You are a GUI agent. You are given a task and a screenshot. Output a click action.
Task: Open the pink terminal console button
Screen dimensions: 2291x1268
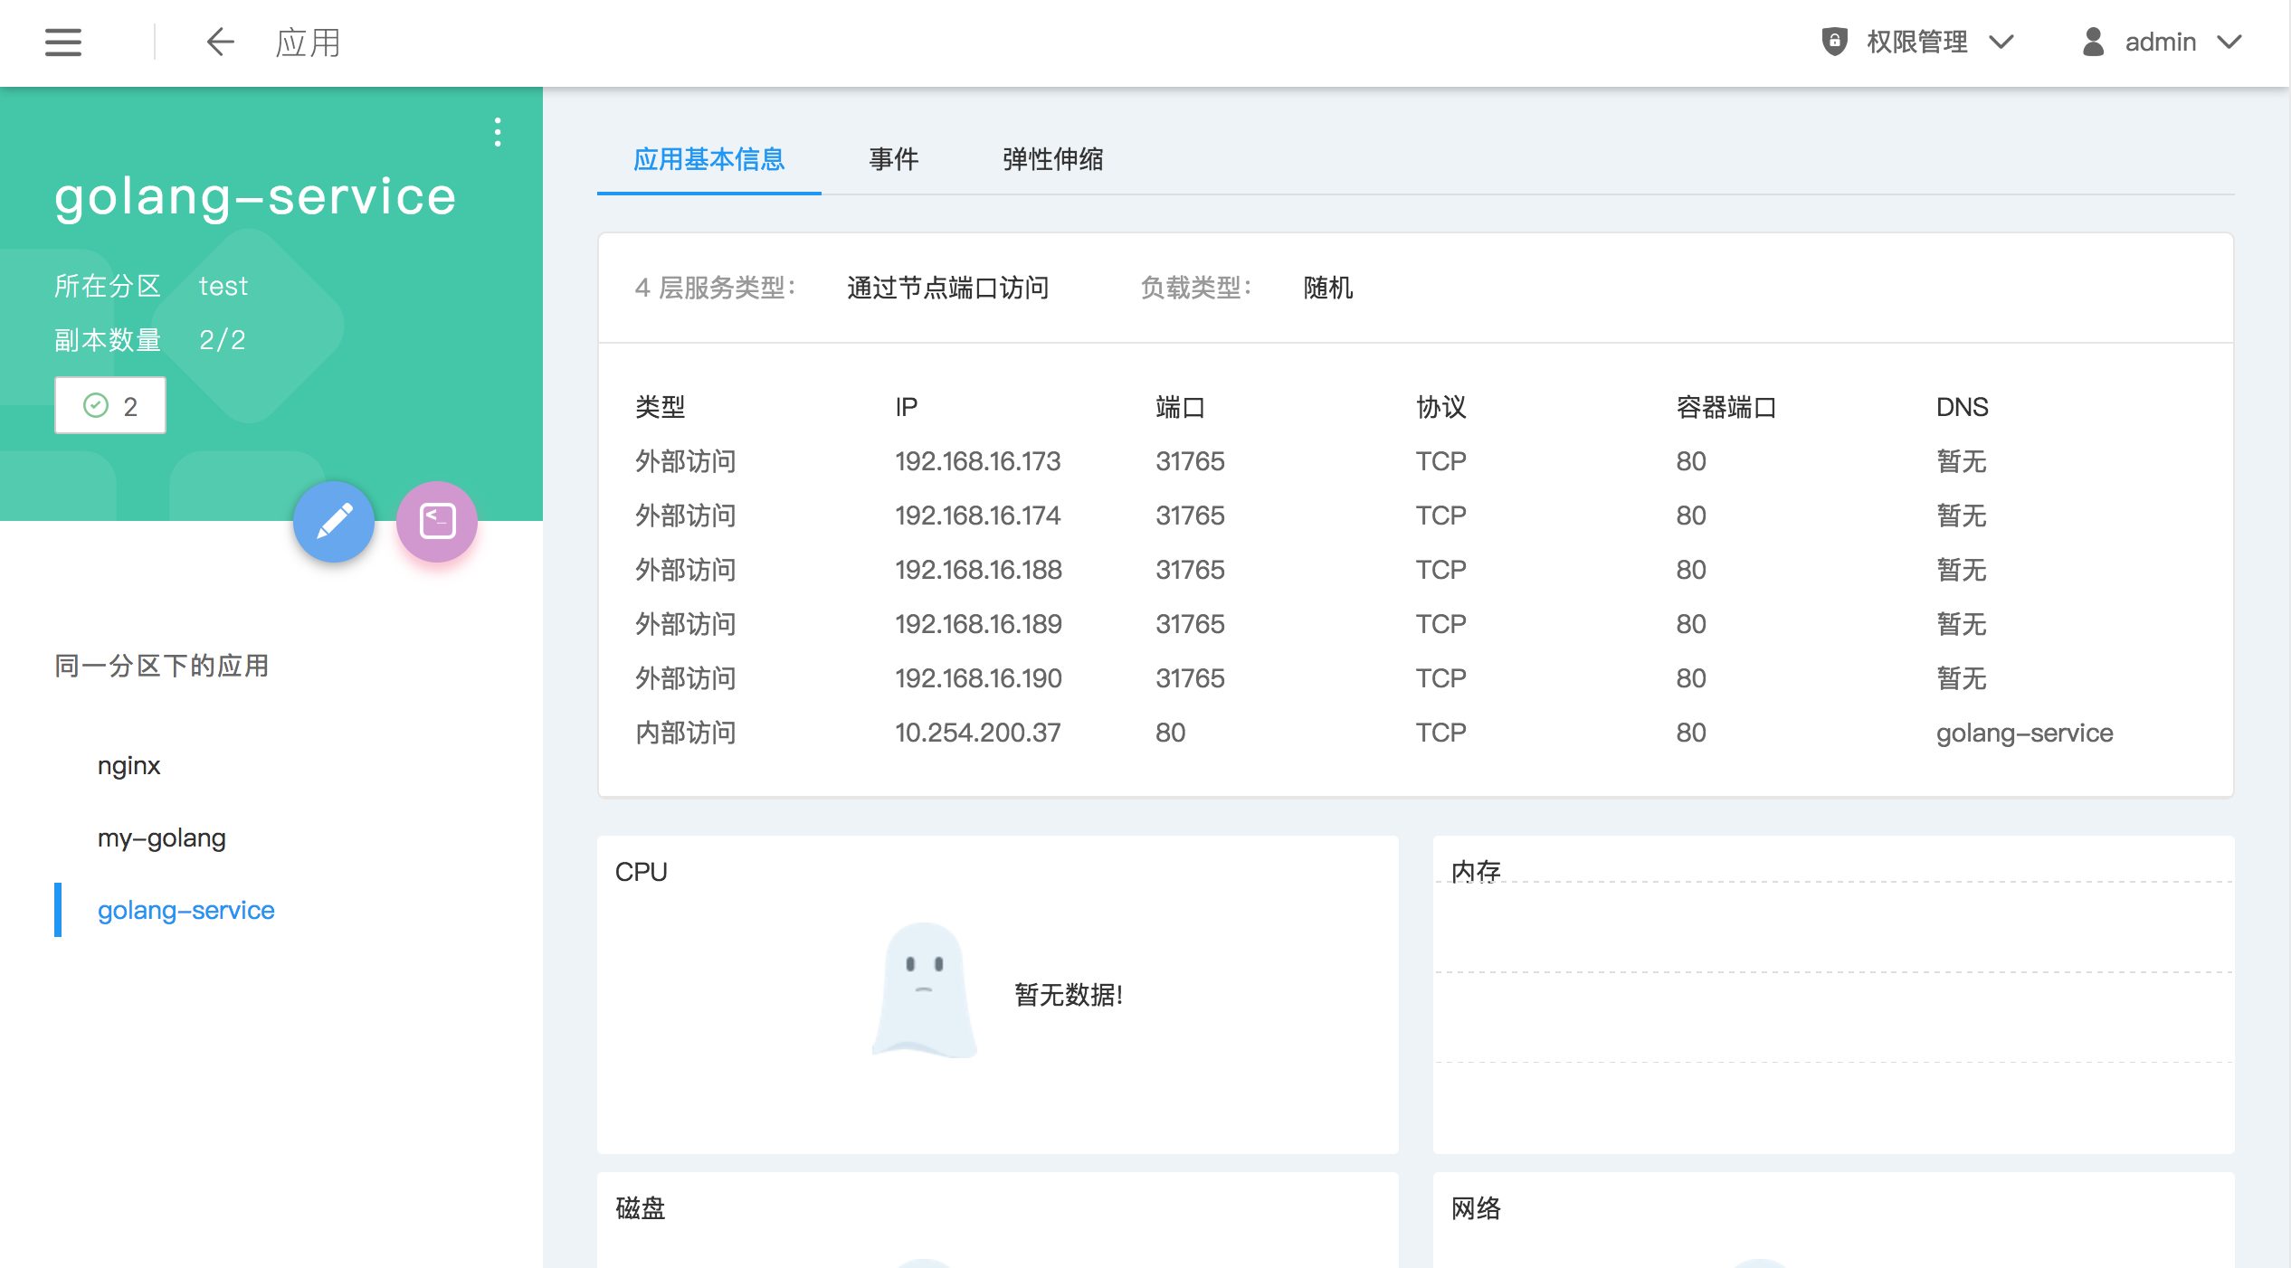[x=437, y=522]
